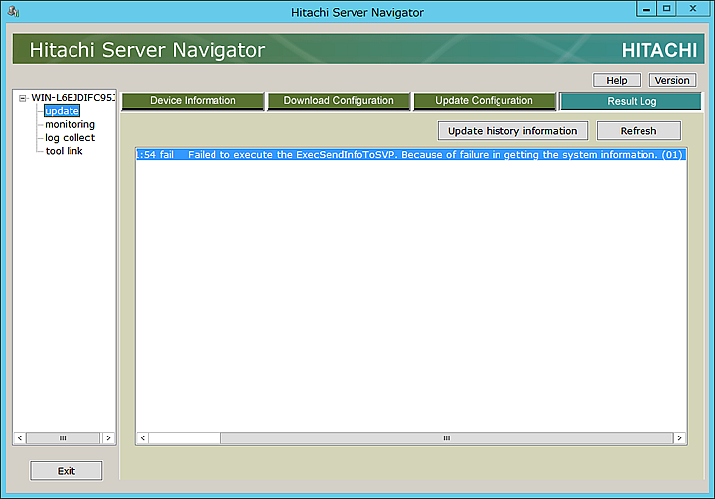Click the Exit button

click(x=67, y=471)
